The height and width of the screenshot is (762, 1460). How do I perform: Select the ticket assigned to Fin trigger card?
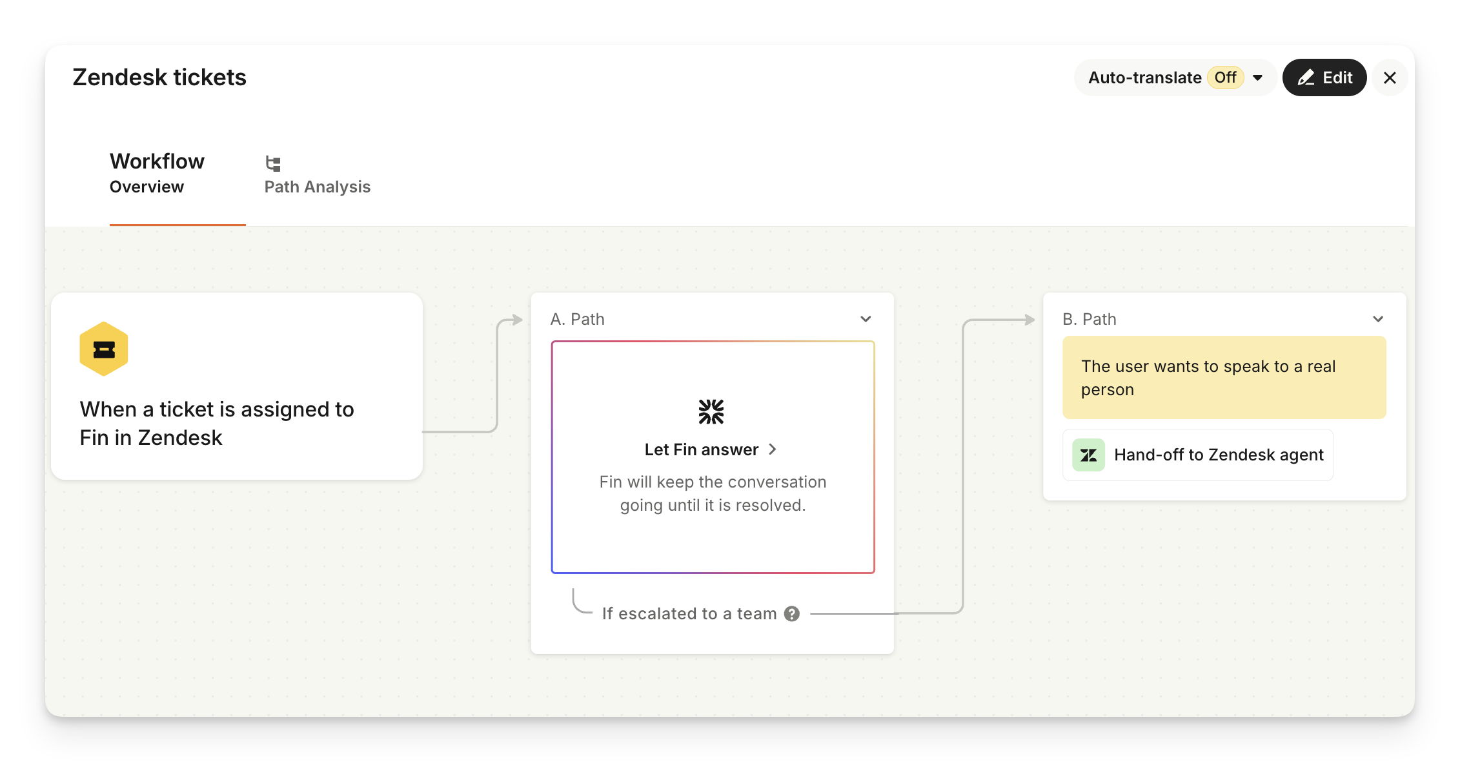click(x=237, y=423)
